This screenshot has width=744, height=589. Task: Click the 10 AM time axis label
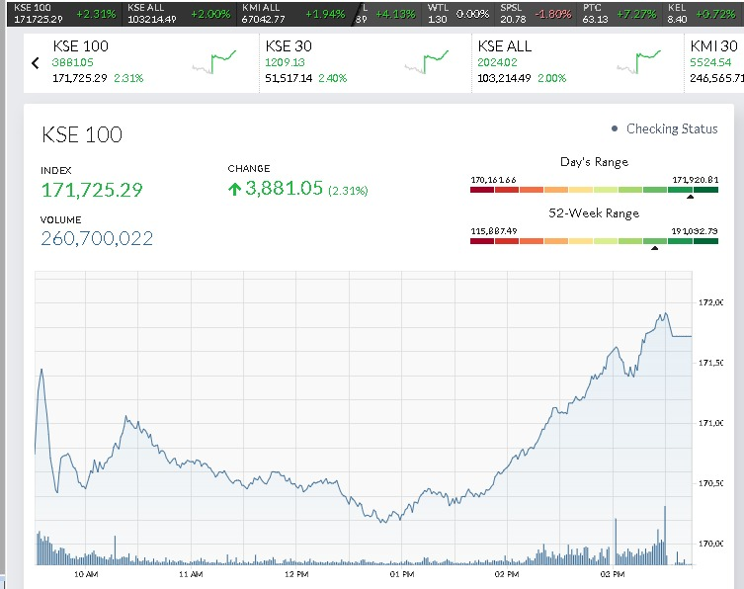86,574
